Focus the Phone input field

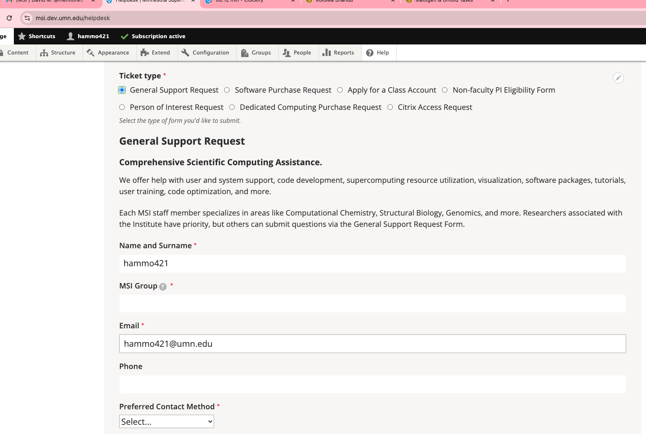tap(372, 385)
